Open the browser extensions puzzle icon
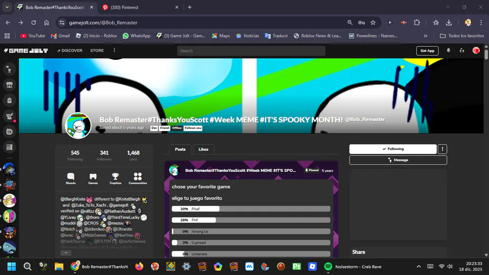The width and height of the screenshot is (489, 275). tap(417, 22)
